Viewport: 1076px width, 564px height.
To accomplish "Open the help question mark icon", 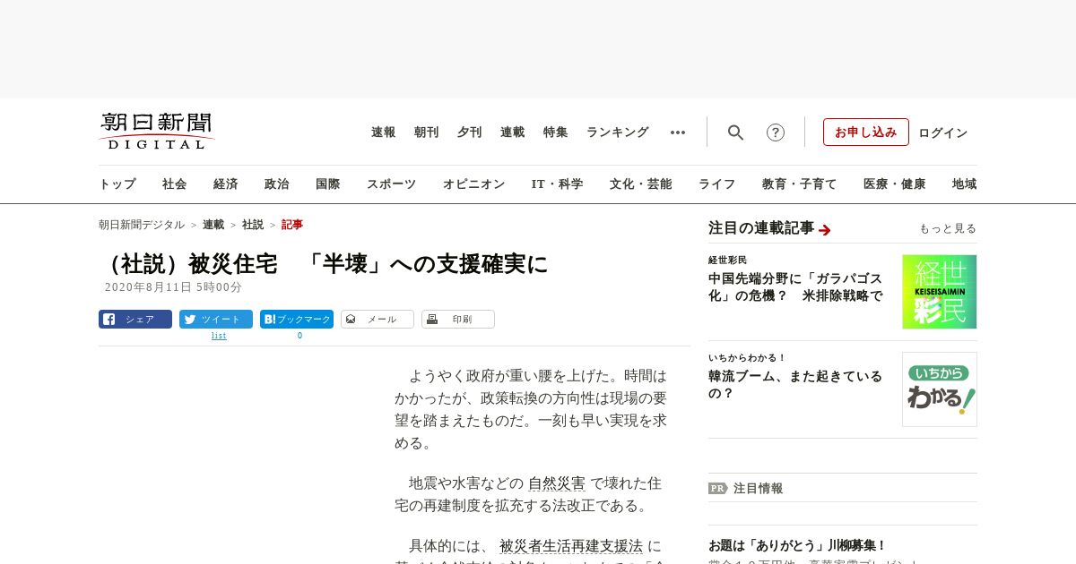I will 776,132.
